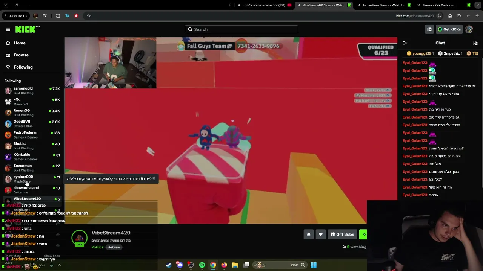Screen dimensions: 483x271
Task: Go to the browser home page
Action: click(x=450, y=16)
